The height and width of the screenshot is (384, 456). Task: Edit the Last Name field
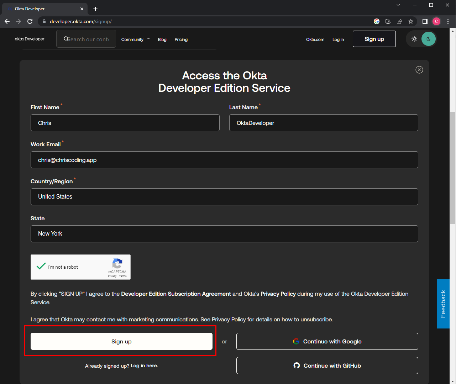(324, 123)
